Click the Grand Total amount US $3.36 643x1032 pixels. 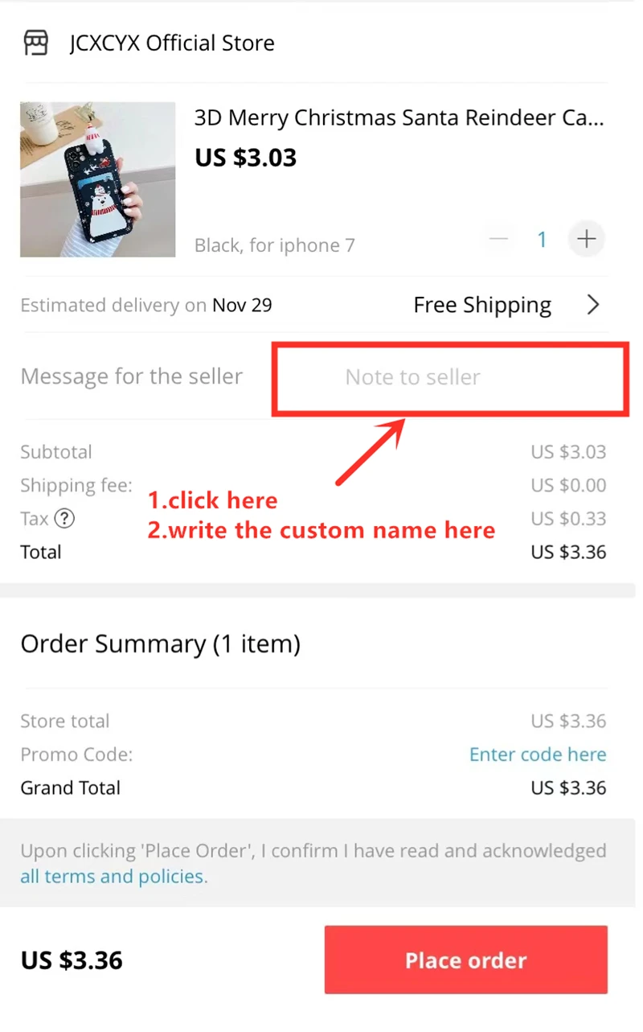pyautogui.click(x=568, y=787)
